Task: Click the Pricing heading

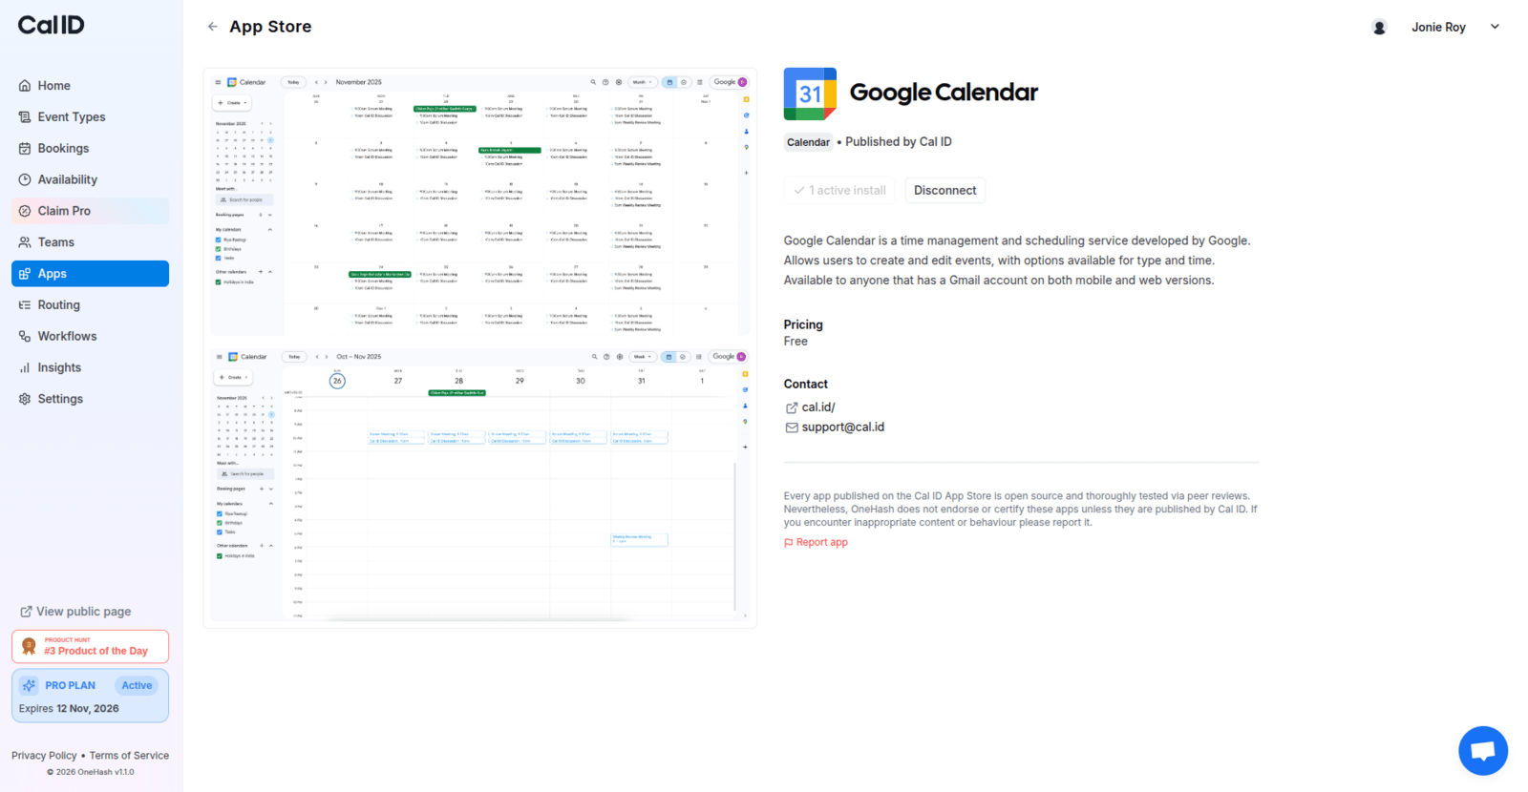Action: point(803,324)
